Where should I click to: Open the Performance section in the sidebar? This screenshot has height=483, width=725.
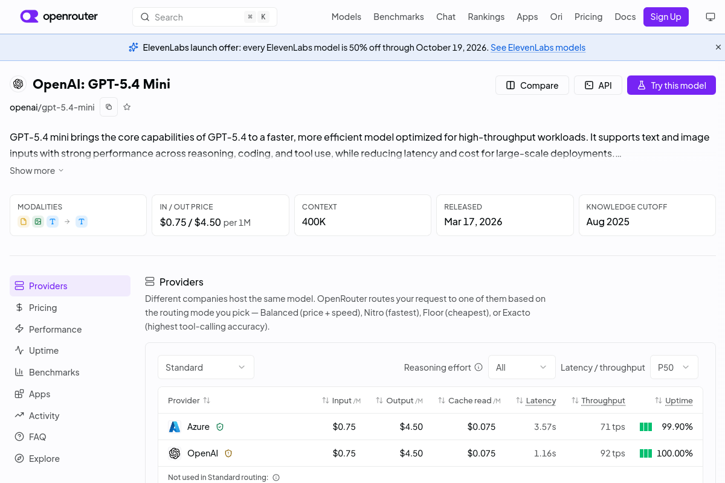(x=70, y=329)
